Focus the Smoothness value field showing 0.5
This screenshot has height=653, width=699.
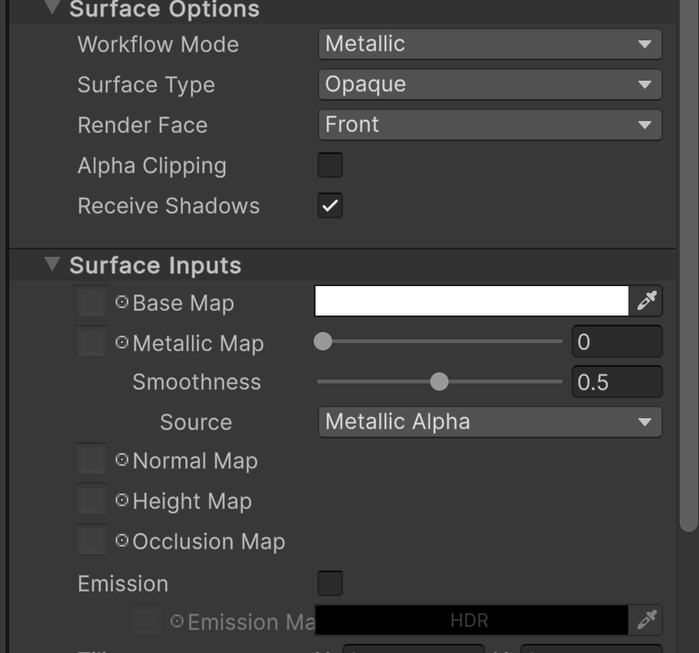tap(617, 382)
